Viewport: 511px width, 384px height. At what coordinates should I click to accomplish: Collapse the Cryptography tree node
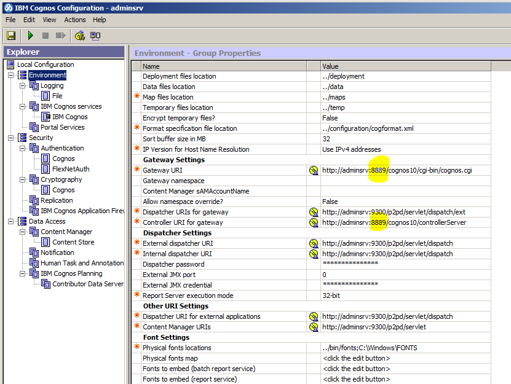click(23, 179)
